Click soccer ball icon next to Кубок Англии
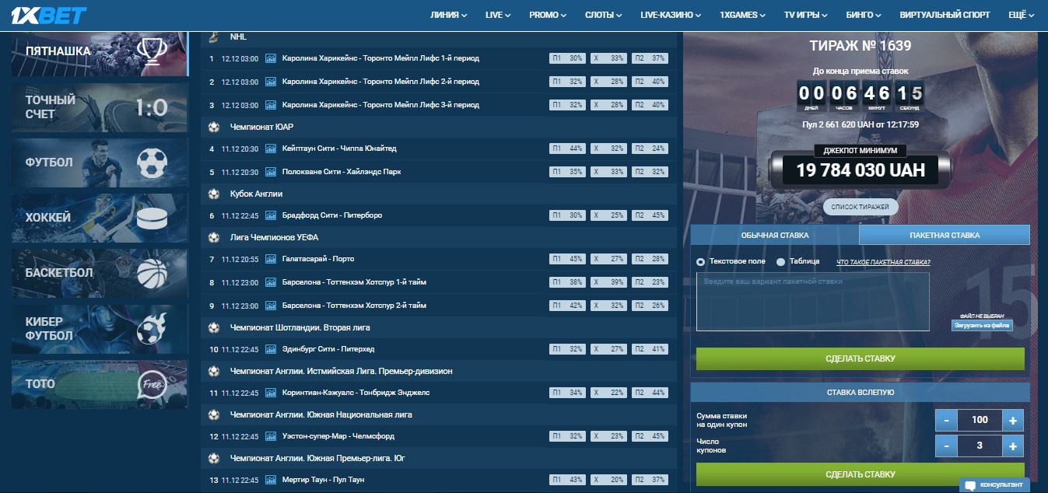Image resolution: width=1048 pixels, height=493 pixels. tap(214, 194)
